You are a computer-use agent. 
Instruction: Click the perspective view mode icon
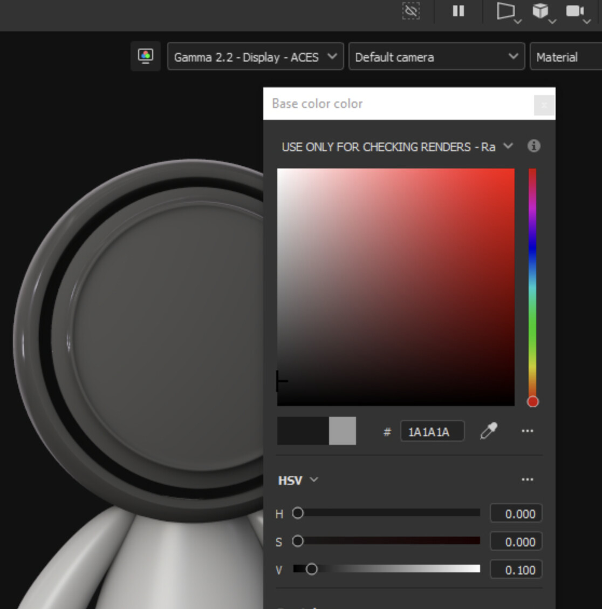tap(505, 11)
